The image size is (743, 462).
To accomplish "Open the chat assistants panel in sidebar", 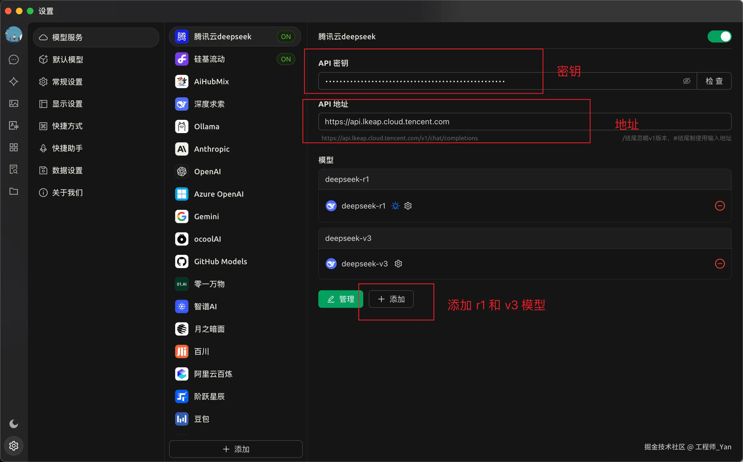I will (13, 60).
